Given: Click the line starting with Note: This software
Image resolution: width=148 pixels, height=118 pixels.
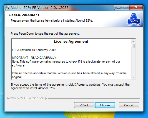Looking at the screenshot, I should (x=66, y=61).
